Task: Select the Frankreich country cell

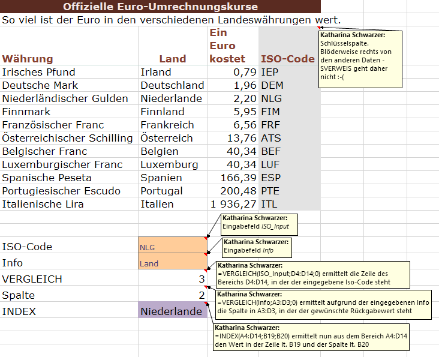Action: pos(167,125)
